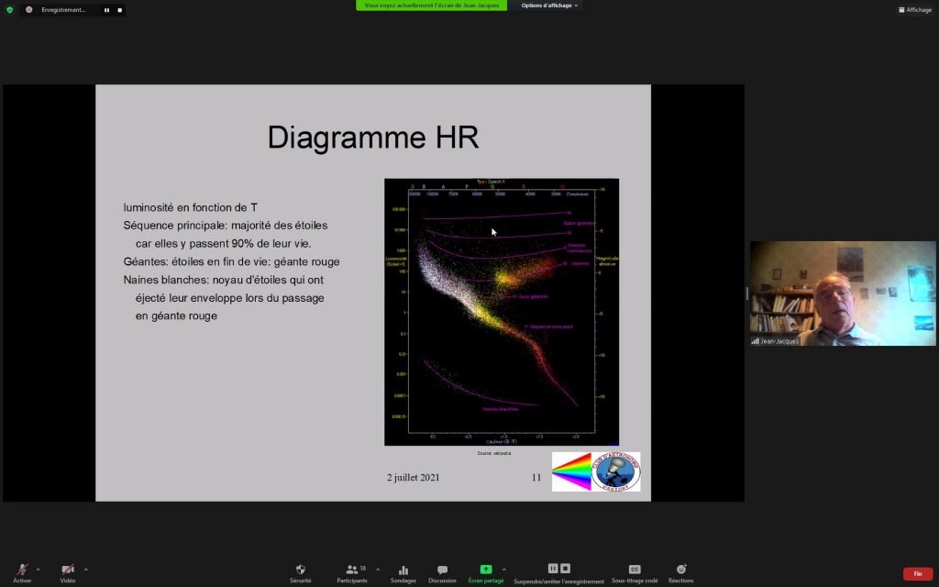Click the slide page number 11
This screenshot has height=587, width=939.
click(536, 477)
